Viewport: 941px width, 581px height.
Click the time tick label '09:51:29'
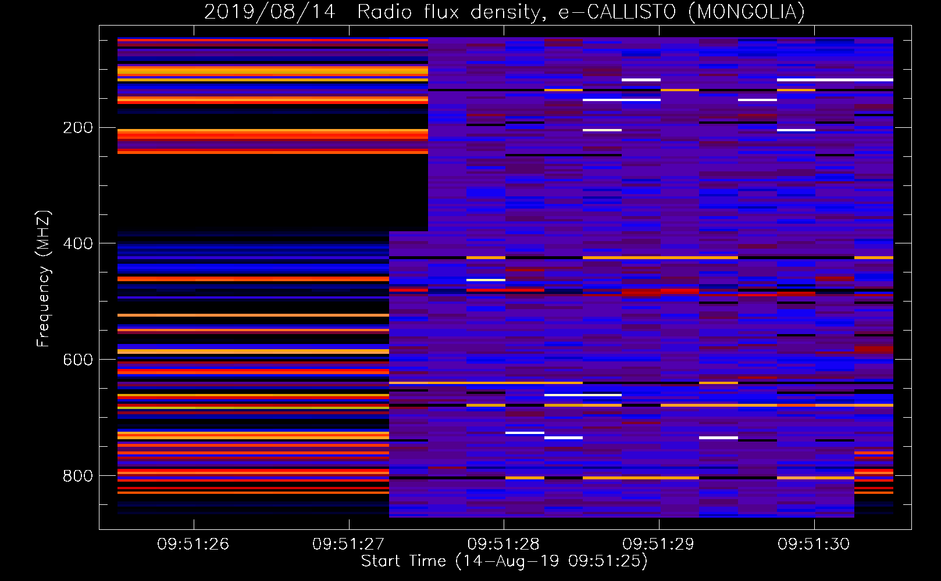point(659,544)
